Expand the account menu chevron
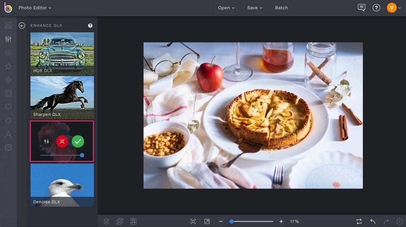Viewport: 406px width, 227px height. (x=400, y=8)
